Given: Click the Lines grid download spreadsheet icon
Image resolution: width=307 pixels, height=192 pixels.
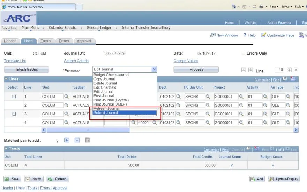Looking at the screenshot, I should coord(293,79).
